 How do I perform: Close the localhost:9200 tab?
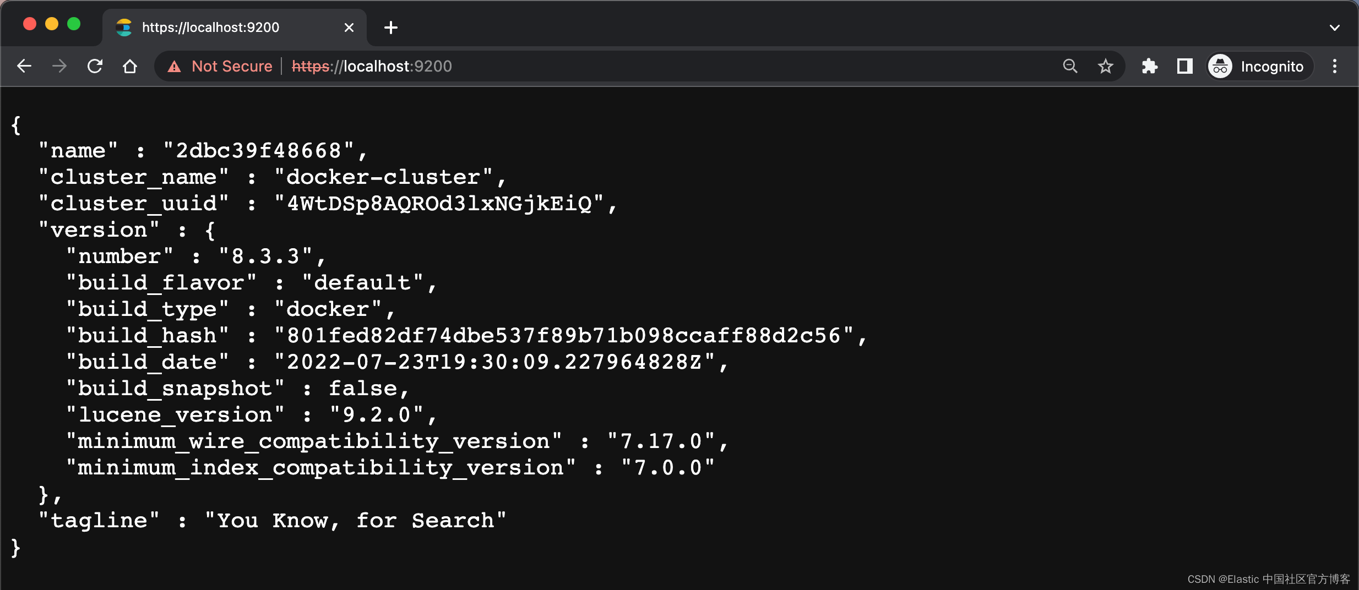(349, 27)
